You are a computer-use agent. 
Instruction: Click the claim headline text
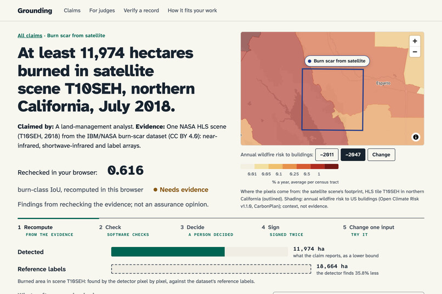tap(106, 79)
